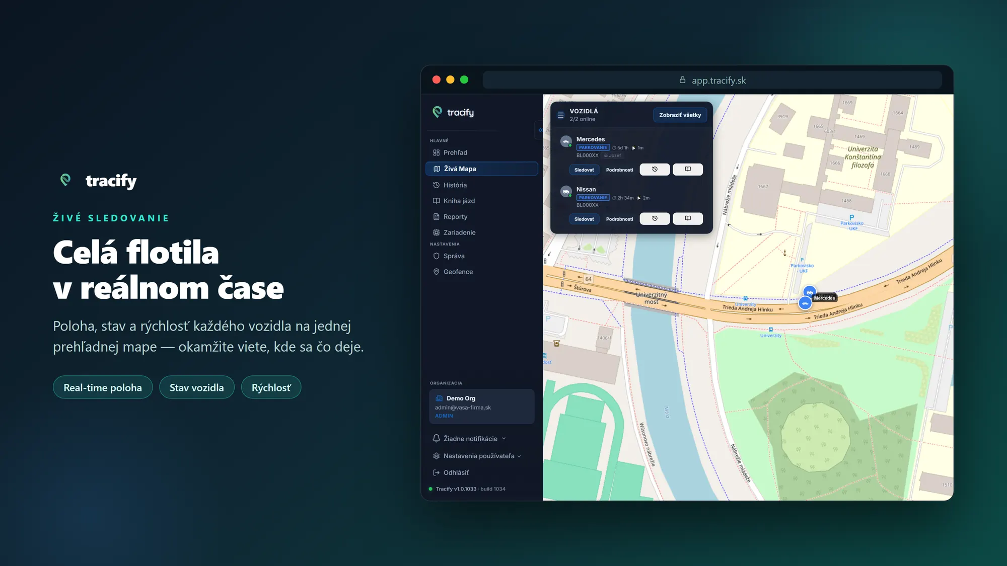The image size is (1007, 566).
Task: Click the Mercedes vehicle marker on the map
Action: coord(805,303)
